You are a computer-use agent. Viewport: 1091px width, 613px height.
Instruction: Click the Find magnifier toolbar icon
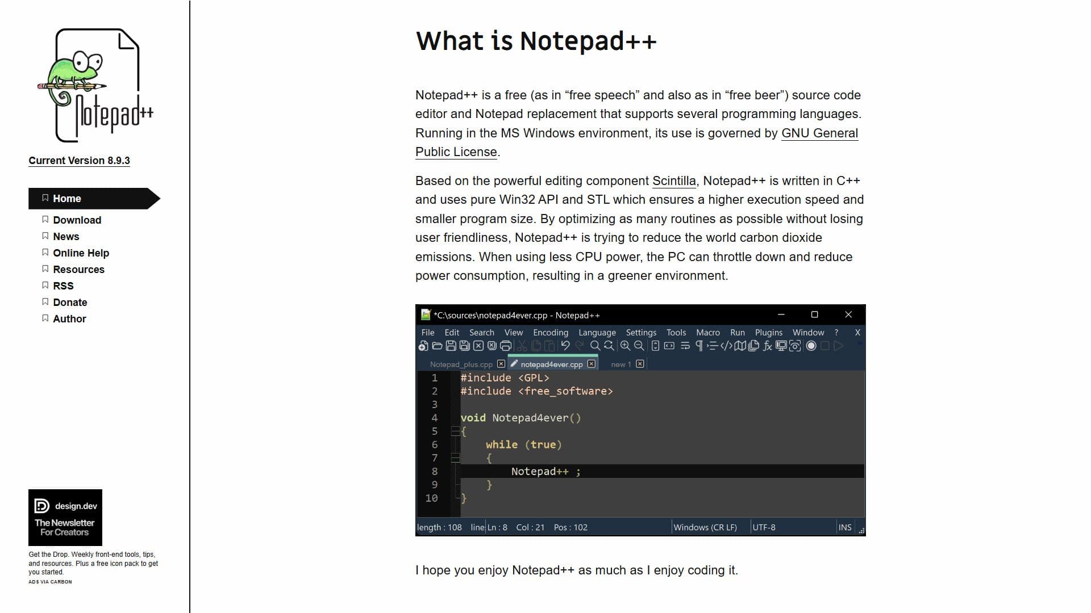pos(595,346)
